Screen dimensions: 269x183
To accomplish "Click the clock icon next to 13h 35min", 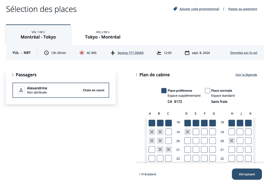I will 46,53.
